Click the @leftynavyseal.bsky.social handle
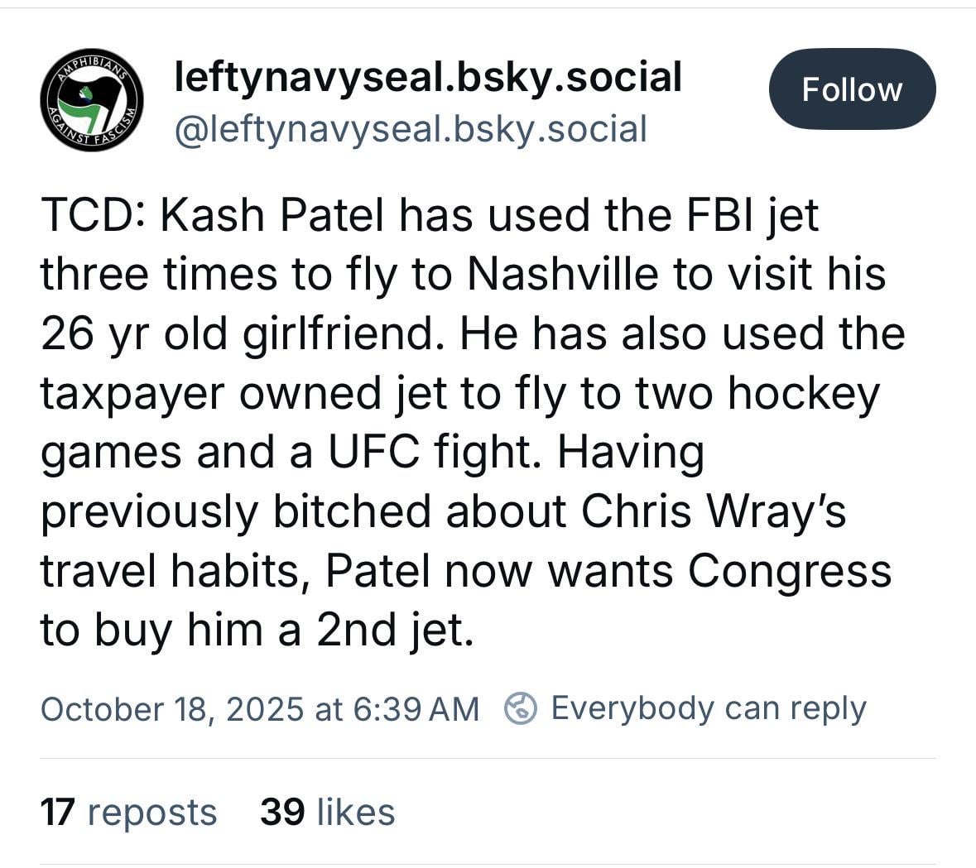Image resolution: width=976 pixels, height=868 pixels. tap(409, 128)
